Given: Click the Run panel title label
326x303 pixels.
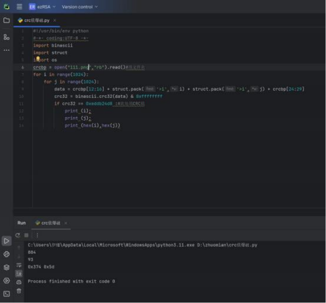Looking at the screenshot, I should click(22, 223).
